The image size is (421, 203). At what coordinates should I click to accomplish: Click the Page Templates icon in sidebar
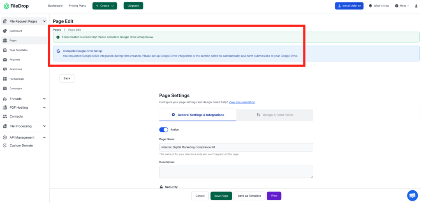point(5,50)
